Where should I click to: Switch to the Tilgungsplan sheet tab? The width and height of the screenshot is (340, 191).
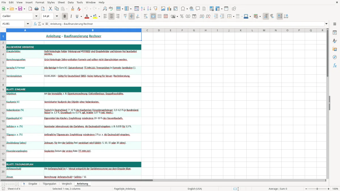49,184
